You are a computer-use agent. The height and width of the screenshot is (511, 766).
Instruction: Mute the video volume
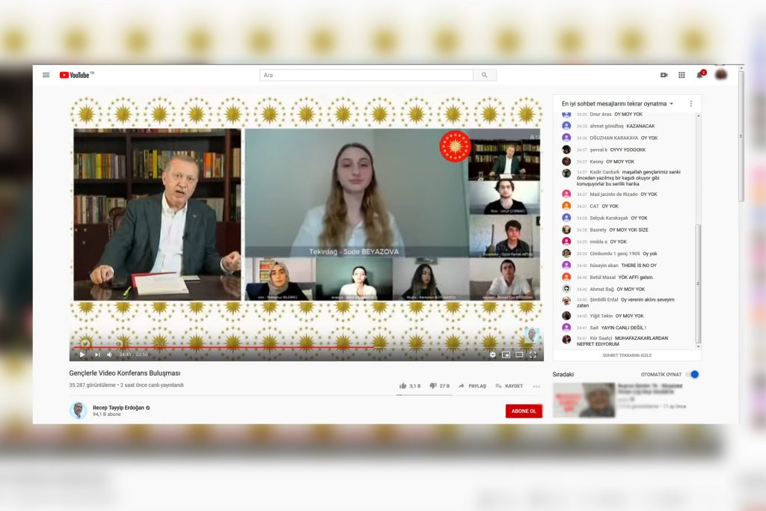coord(109,355)
